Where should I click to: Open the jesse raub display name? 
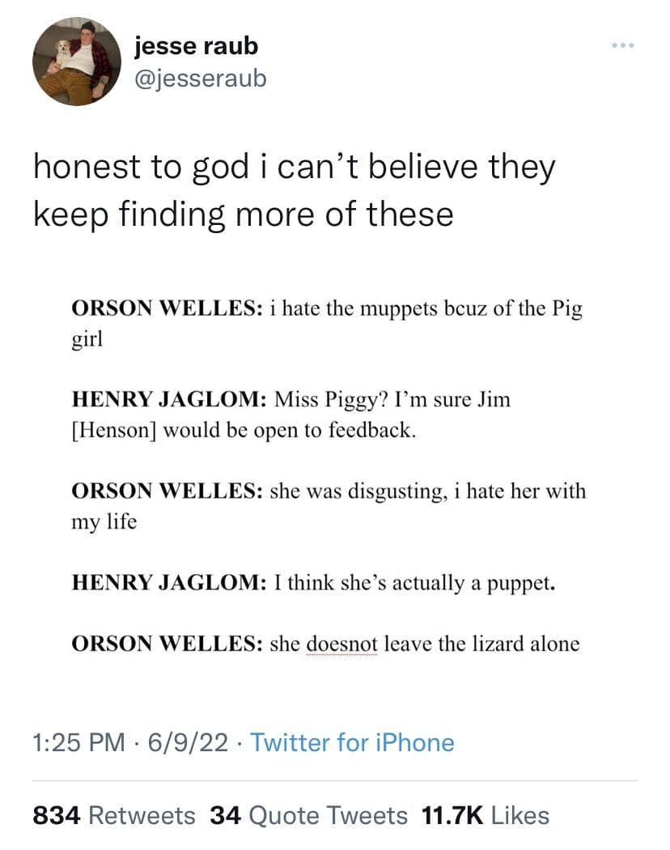coord(197,46)
